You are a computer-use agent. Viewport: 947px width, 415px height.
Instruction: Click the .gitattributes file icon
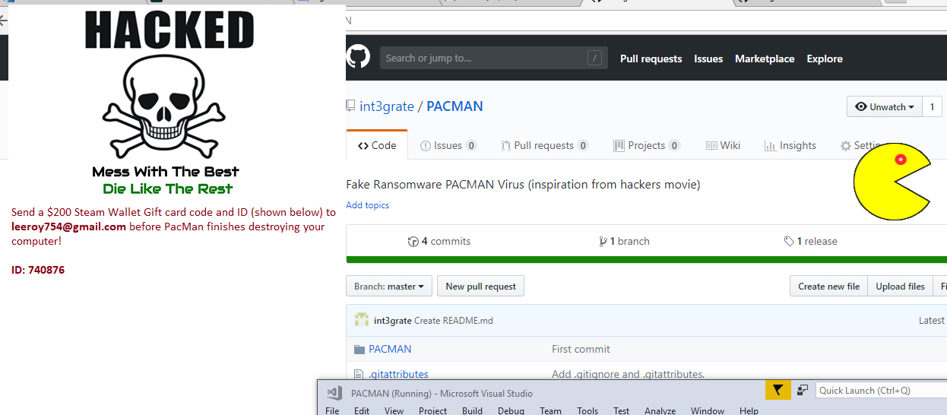(x=359, y=374)
